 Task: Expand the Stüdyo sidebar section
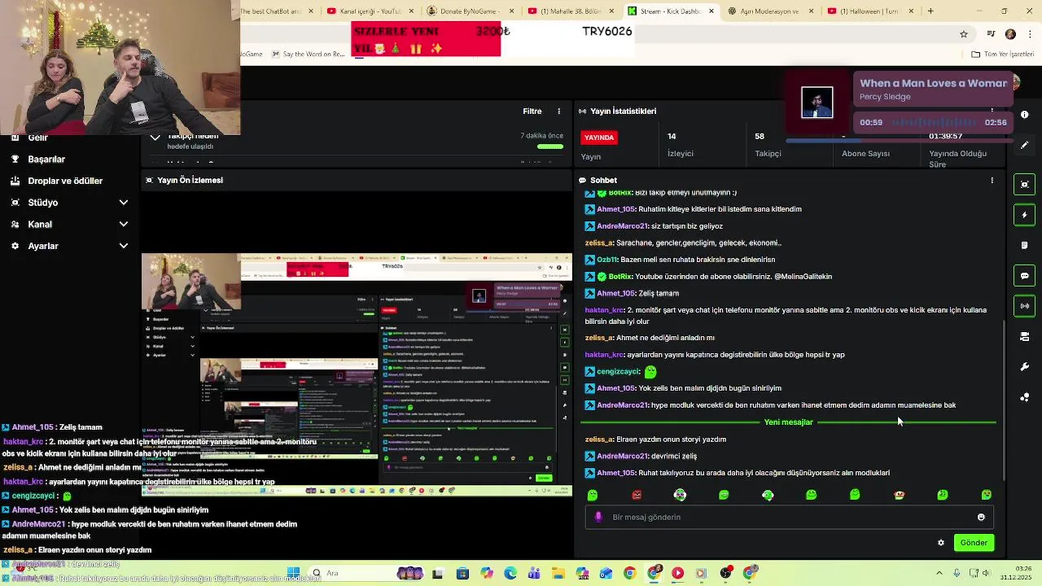pyautogui.click(x=124, y=202)
